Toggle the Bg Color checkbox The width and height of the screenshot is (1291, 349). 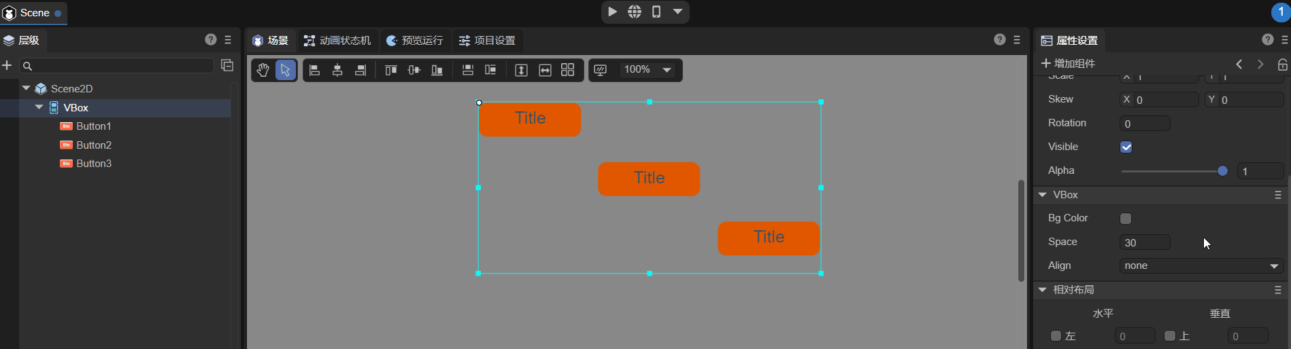coord(1126,219)
